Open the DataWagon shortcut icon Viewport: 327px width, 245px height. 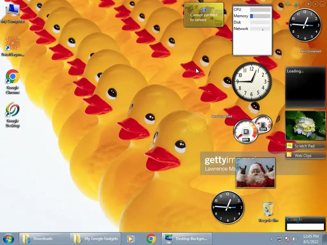pyautogui.click(x=12, y=46)
